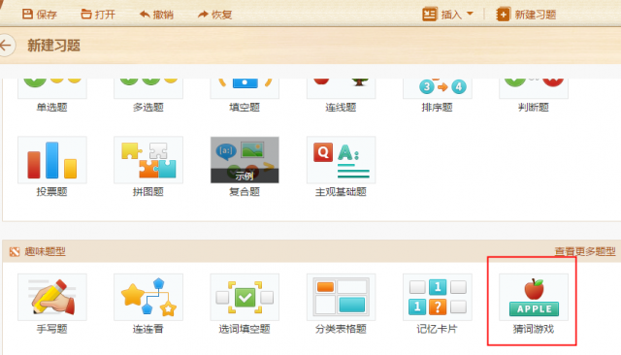
Task: Select the 记忆卡片 memory card icon
Action: (x=438, y=297)
